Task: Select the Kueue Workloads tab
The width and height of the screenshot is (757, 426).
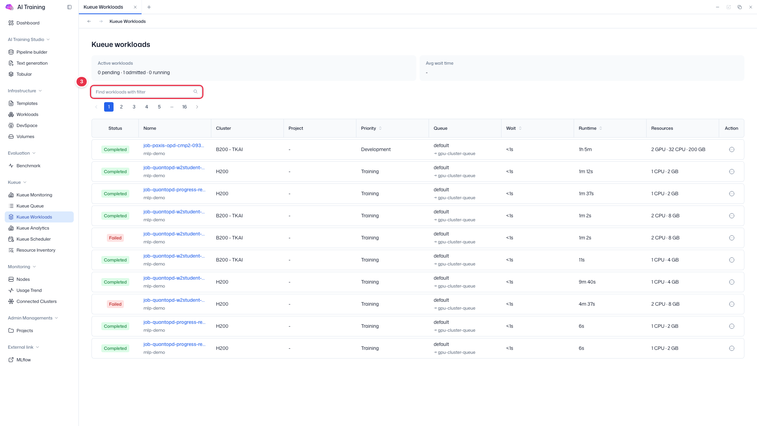Action: pos(103,7)
